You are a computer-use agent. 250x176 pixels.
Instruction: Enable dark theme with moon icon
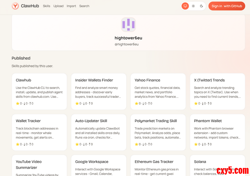(x=201, y=6)
